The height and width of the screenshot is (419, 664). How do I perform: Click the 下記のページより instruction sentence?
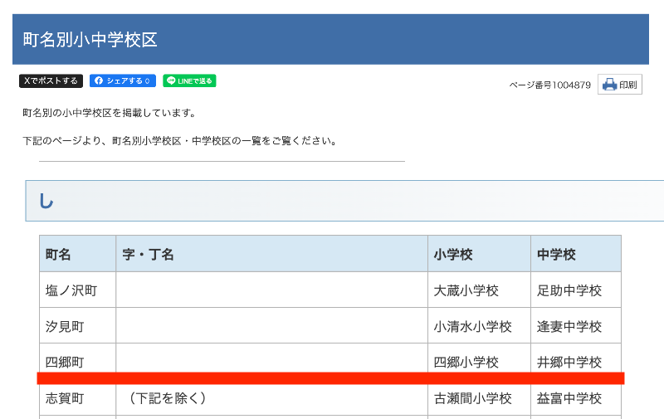click(x=179, y=140)
